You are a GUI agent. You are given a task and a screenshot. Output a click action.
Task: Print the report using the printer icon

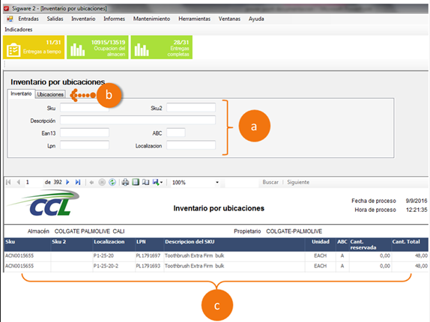pyautogui.click(x=125, y=182)
